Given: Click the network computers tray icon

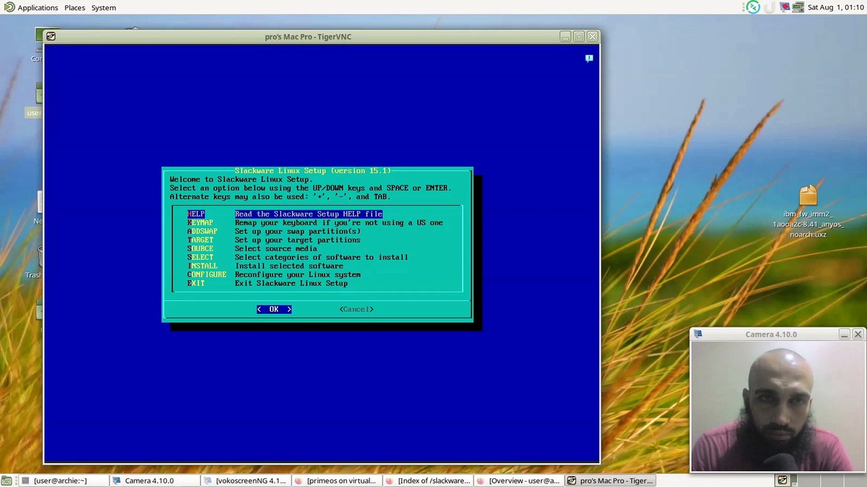Looking at the screenshot, I should 798,7.
